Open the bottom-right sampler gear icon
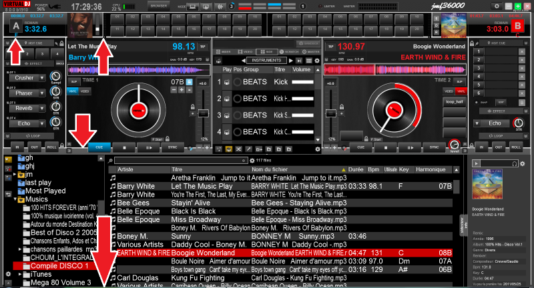 tap(318, 149)
